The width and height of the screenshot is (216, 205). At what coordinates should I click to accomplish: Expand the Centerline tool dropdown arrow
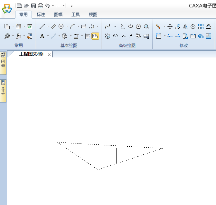pos(59,36)
